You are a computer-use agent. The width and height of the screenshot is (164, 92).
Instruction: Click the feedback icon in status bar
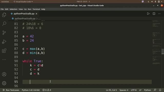[x=155, y=90]
